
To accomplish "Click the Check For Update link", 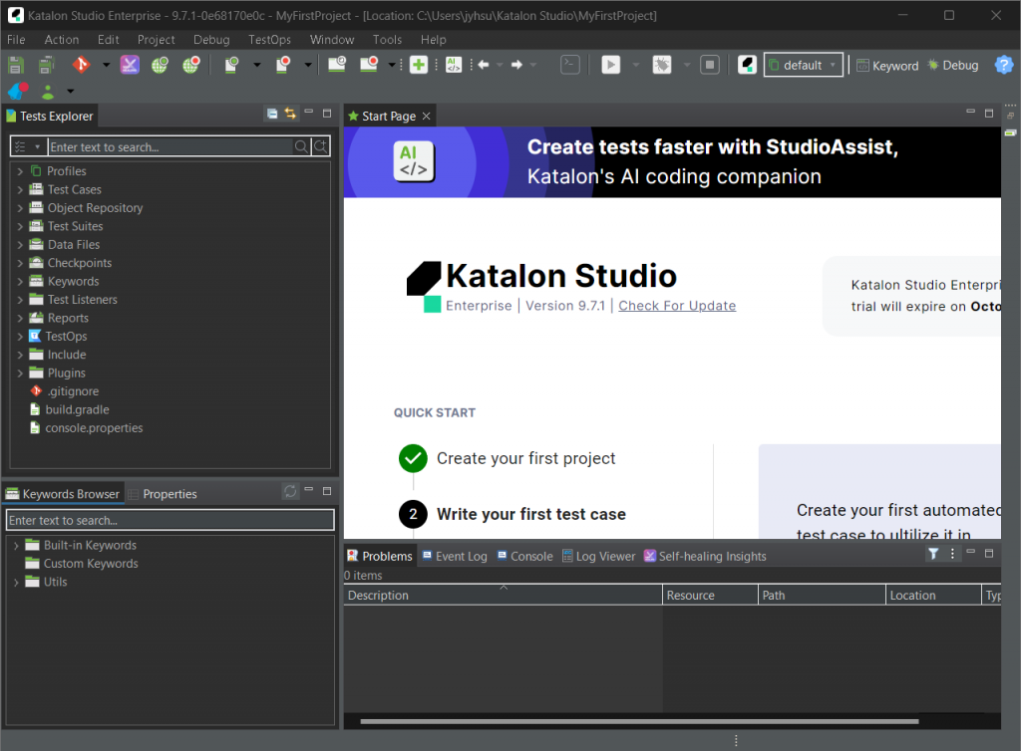I will [677, 306].
